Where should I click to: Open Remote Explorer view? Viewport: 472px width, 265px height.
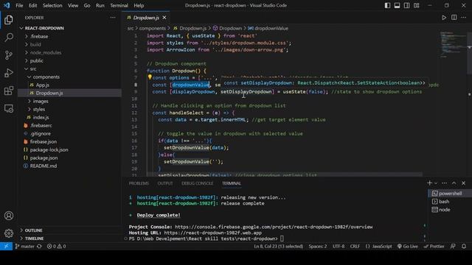click(x=9, y=108)
